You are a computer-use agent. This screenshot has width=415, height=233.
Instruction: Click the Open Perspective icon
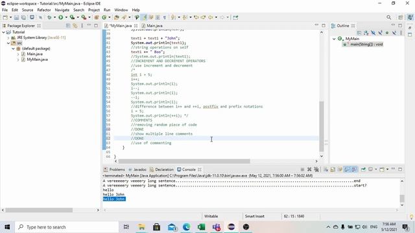400,17
